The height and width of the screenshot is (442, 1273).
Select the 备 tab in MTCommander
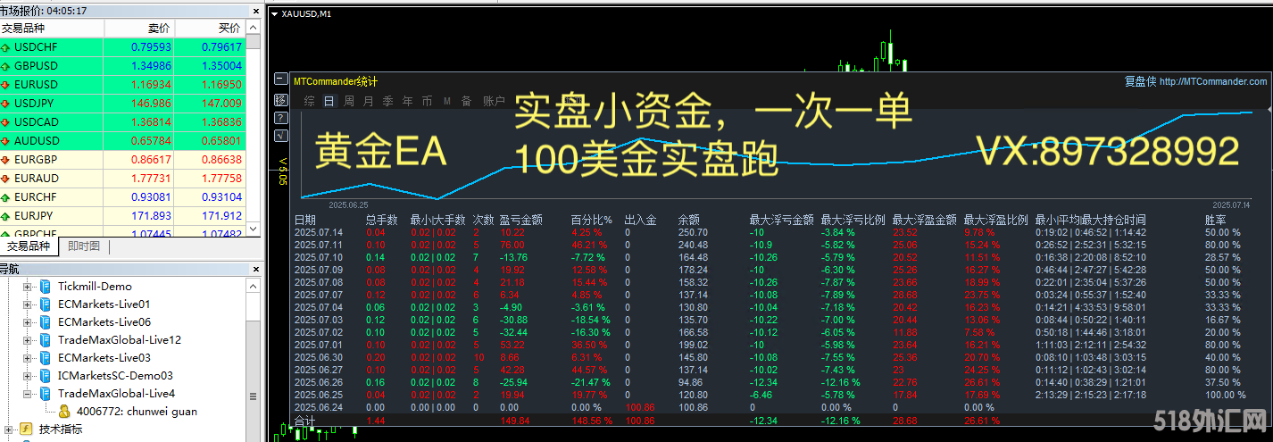point(466,101)
